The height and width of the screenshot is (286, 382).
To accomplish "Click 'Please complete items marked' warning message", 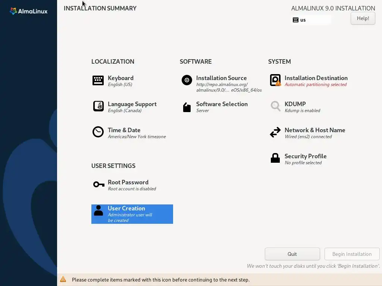I will click(161, 280).
